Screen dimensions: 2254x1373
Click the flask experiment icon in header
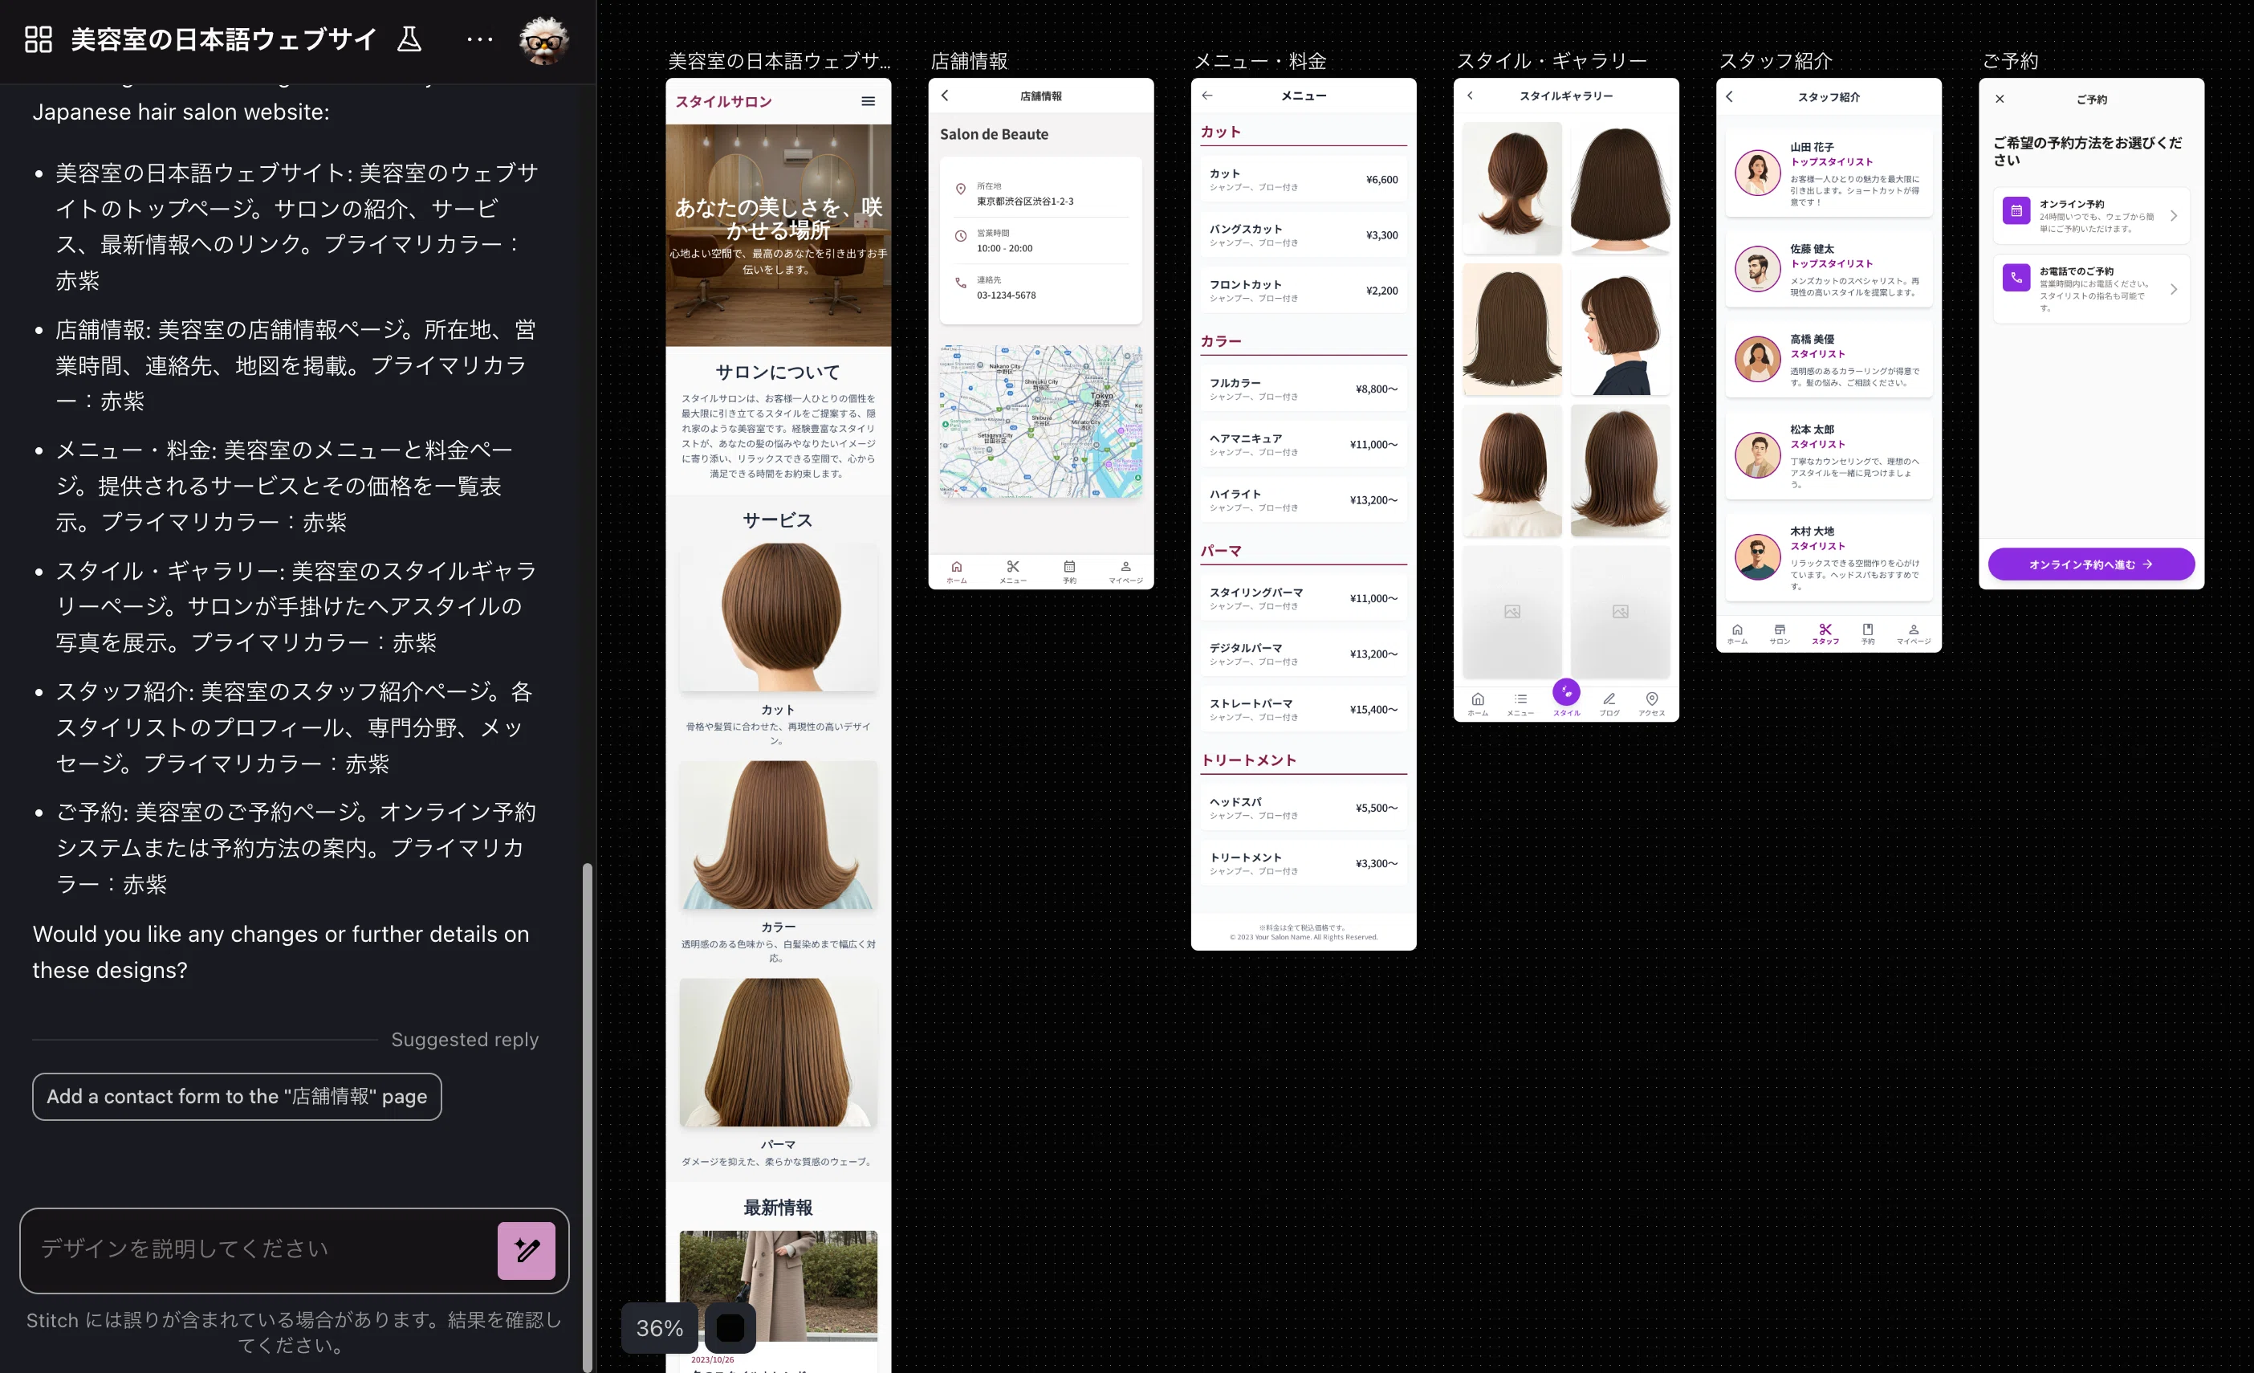409,39
